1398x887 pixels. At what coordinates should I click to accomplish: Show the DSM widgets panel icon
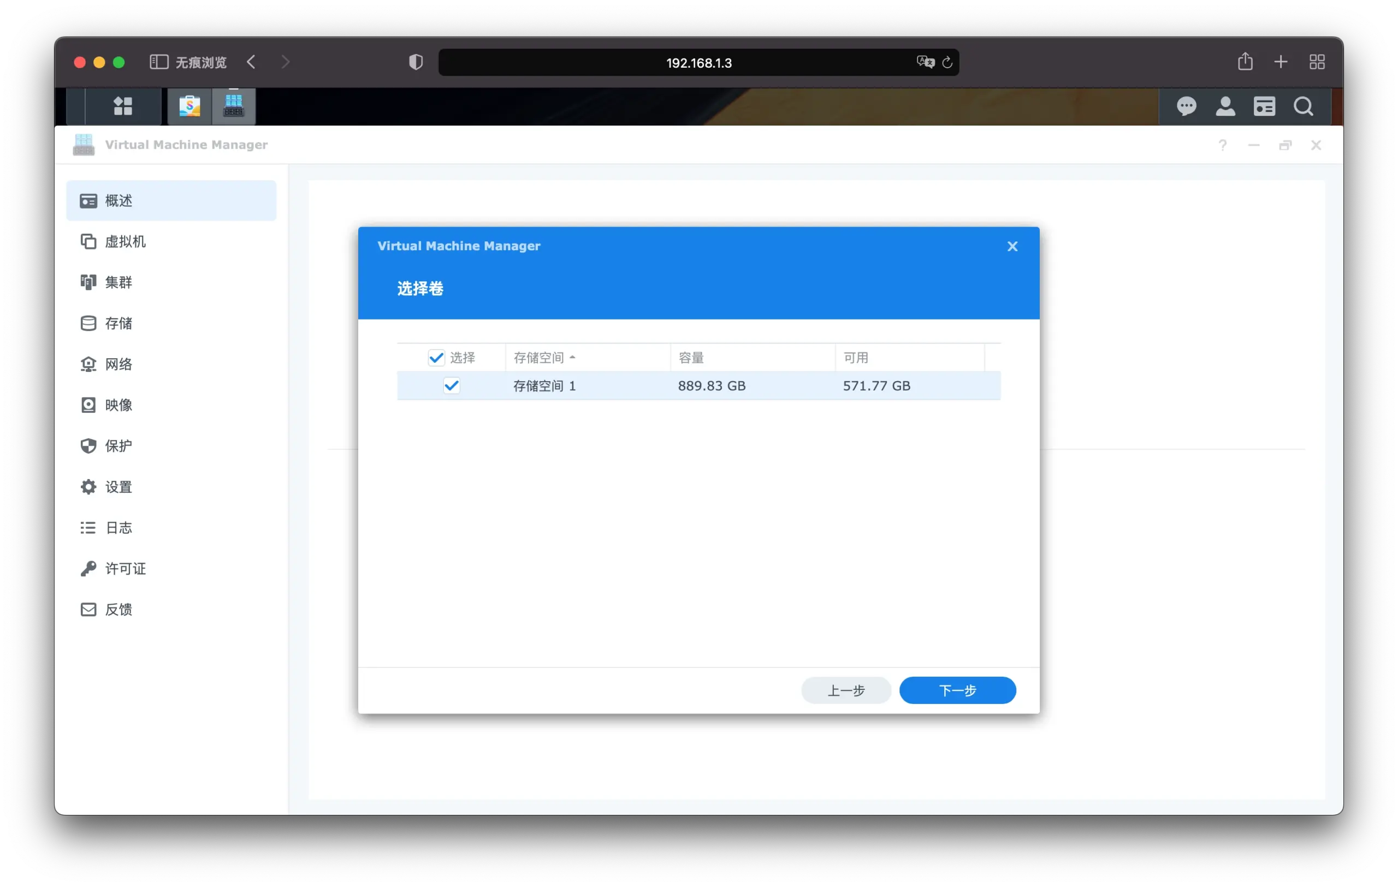click(1264, 106)
